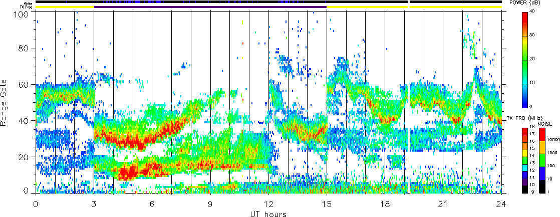Click the 'Noise' label beside top bar
This screenshot has height=217, width=560.
point(27,3)
